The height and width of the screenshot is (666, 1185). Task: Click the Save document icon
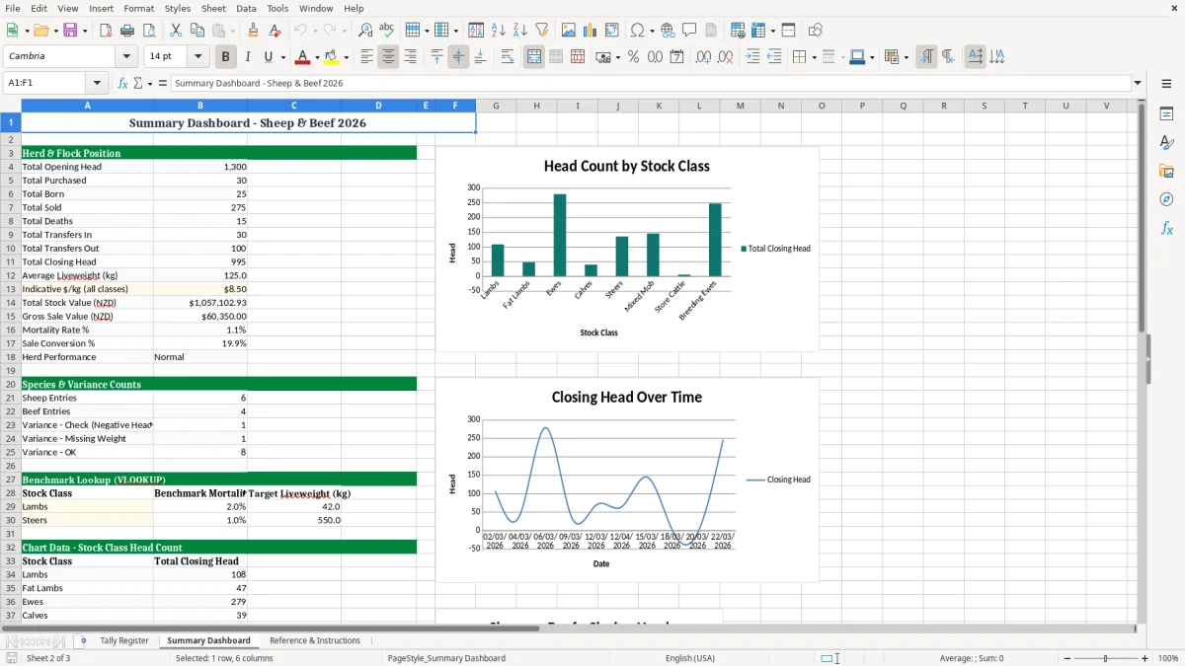(70, 31)
